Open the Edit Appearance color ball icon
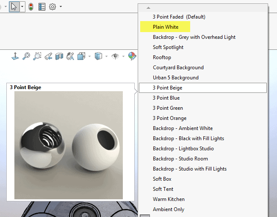 click(x=132, y=56)
